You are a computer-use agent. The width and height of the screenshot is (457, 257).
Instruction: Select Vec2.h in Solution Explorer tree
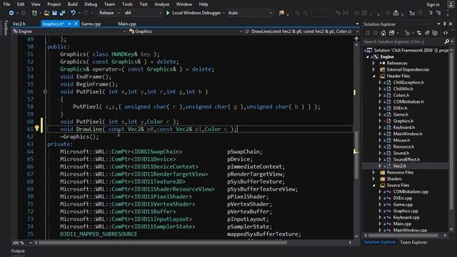(x=399, y=166)
